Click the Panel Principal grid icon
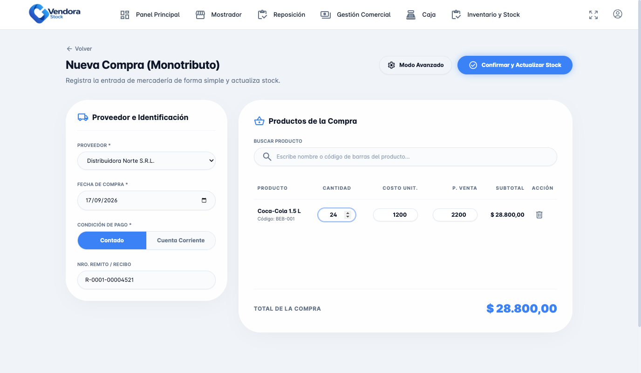The height and width of the screenshot is (373, 641). click(x=125, y=15)
